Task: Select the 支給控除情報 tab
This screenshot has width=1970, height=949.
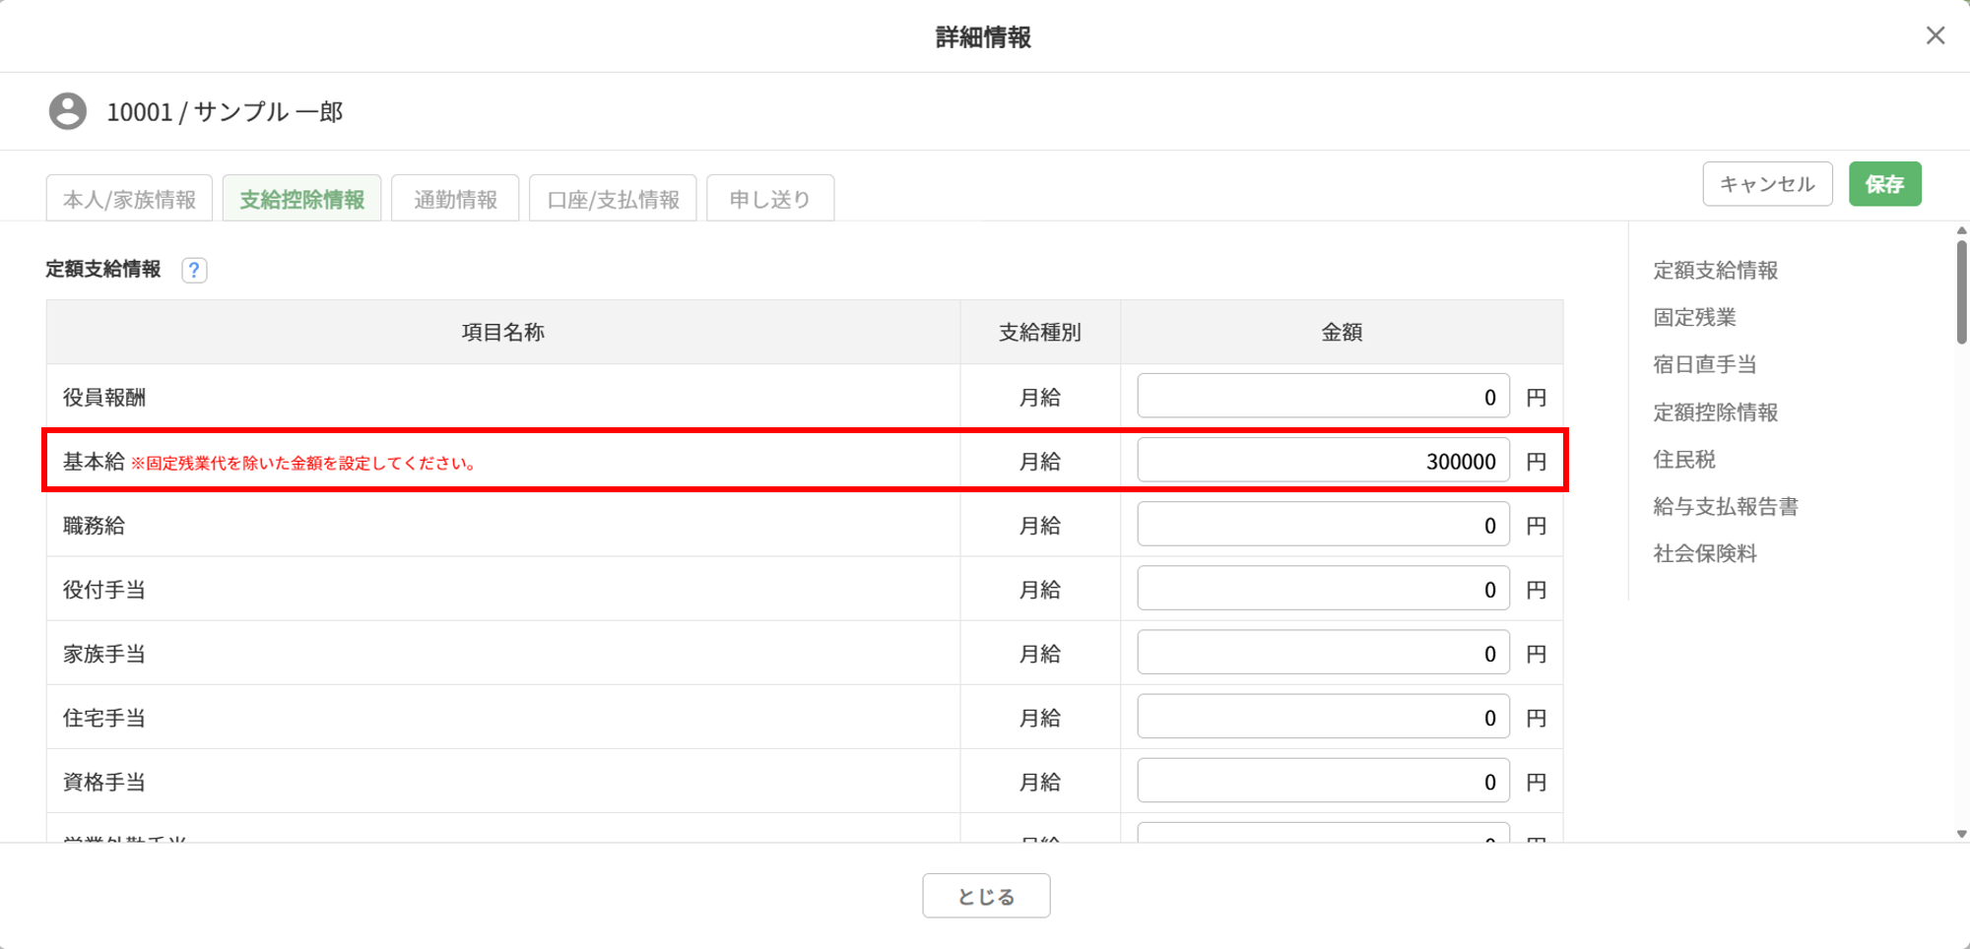Action: [x=301, y=199]
